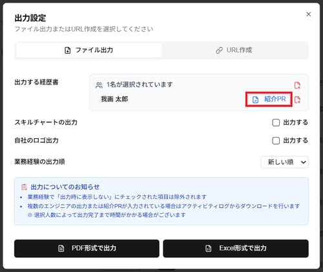Open 紹介PR for 我画 太郎

[x=269, y=99]
